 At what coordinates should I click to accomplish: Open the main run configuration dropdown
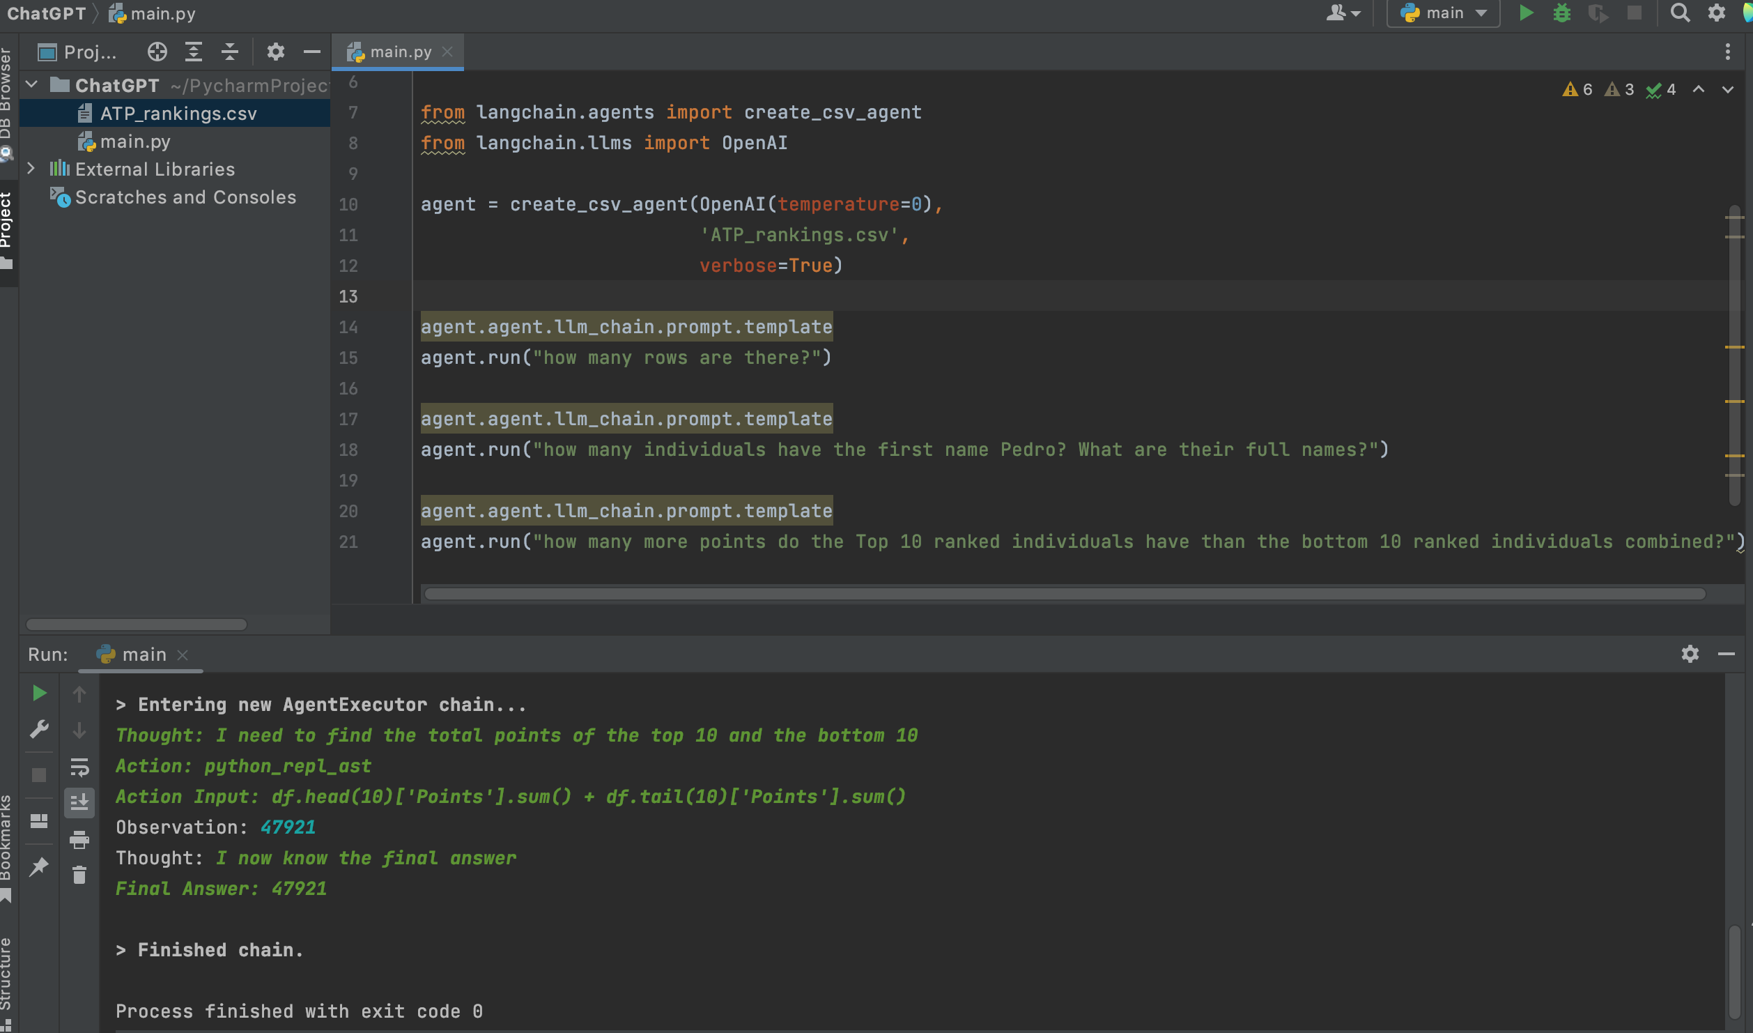(1444, 13)
